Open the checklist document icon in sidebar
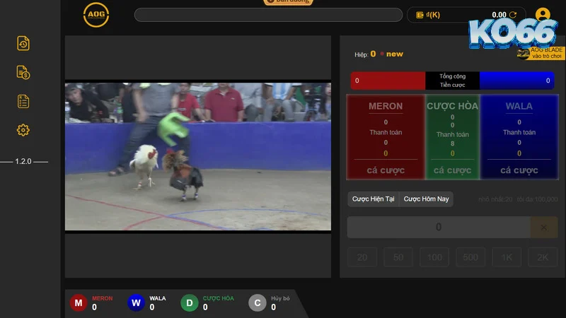This screenshot has height=318, width=566. coord(23,101)
